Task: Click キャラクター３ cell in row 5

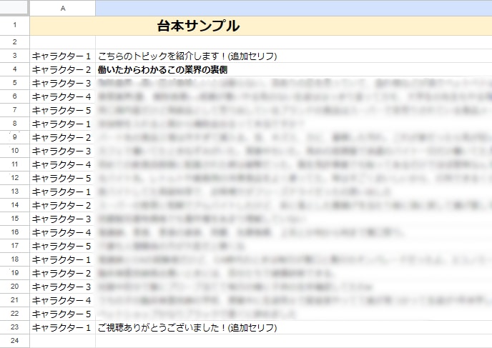Action: point(63,83)
